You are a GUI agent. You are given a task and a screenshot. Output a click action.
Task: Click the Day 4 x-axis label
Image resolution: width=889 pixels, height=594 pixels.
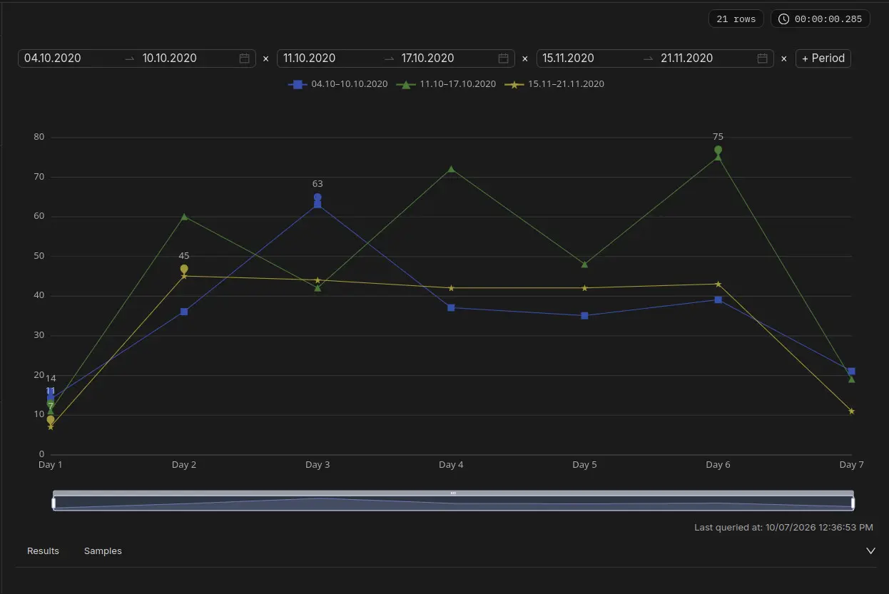pos(451,465)
